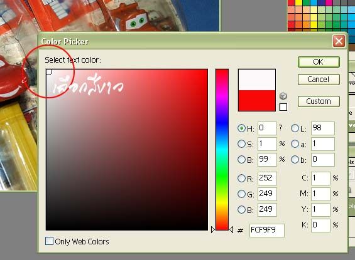Click the web-safe color square below the cube

(x=283, y=107)
